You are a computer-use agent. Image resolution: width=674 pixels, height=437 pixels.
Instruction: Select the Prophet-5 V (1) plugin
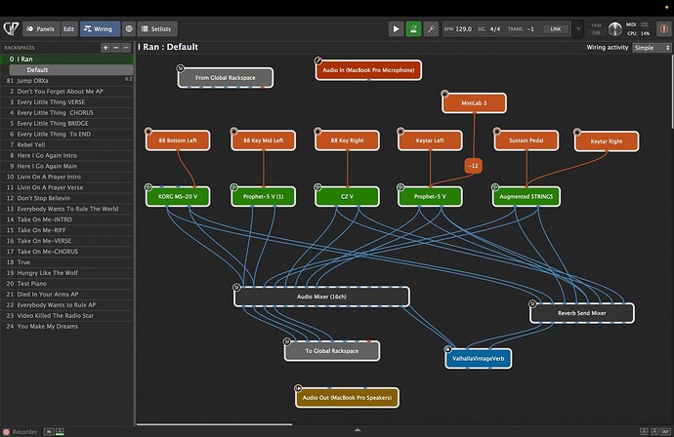(263, 197)
